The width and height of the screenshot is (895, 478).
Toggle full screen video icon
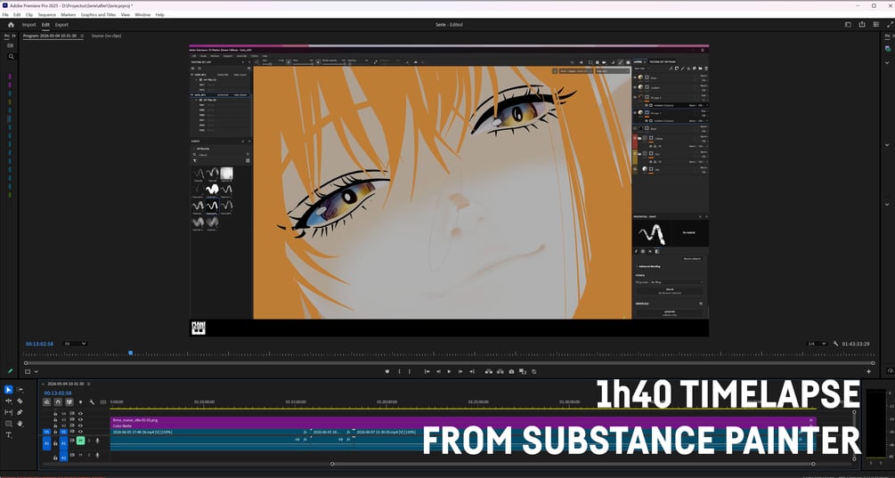(891, 25)
